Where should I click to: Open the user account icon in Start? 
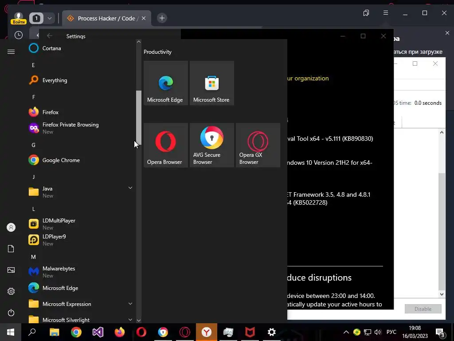click(x=11, y=227)
